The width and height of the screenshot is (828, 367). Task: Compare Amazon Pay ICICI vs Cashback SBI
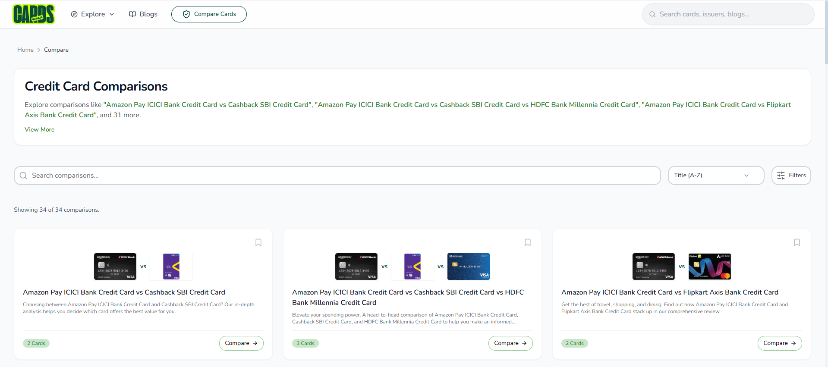click(x=241, y=343)
